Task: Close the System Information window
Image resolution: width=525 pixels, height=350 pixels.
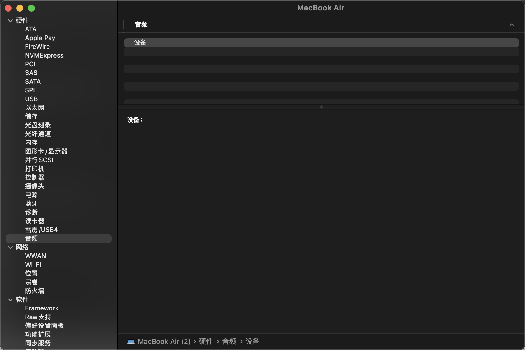Action: (x=8, y=8)
